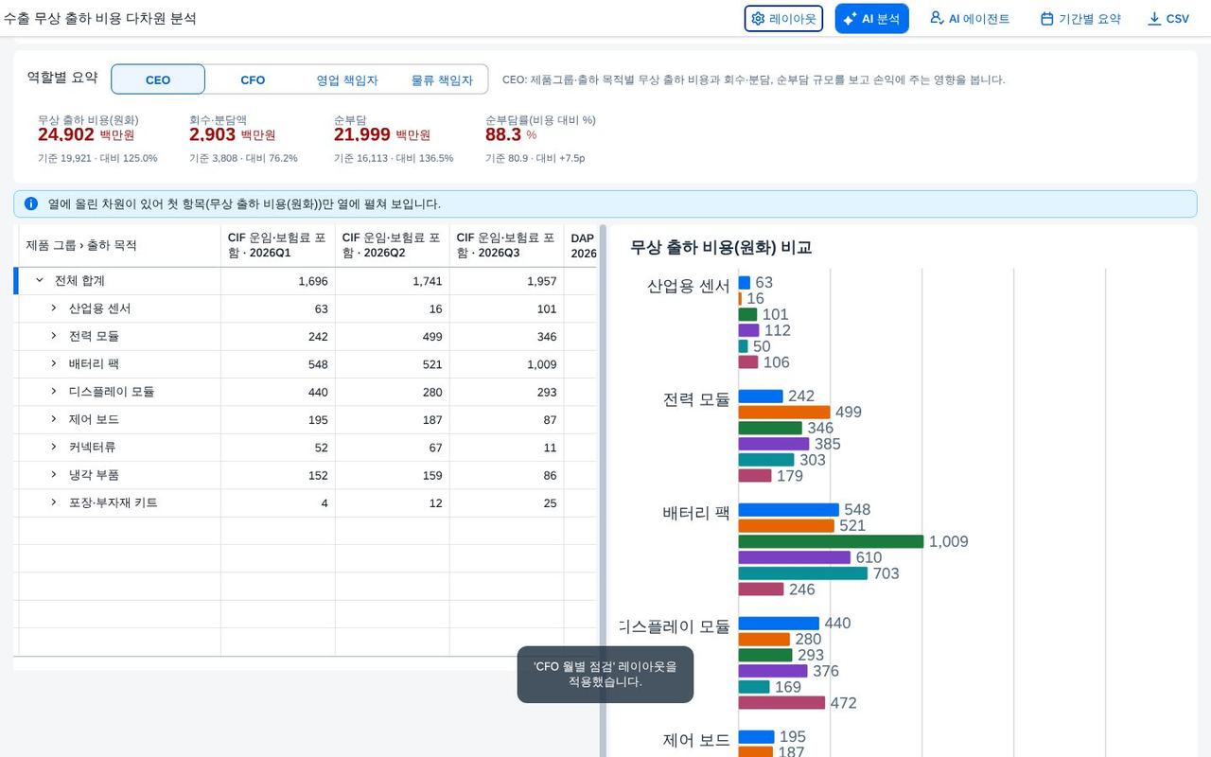
Task: Click the 1,009 cell in 배터리 팩 row
Action: point(507,364)
